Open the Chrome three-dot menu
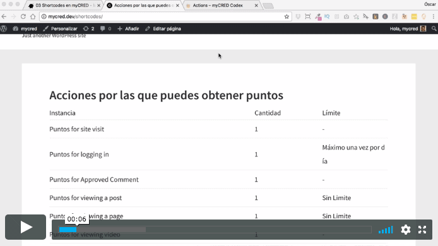438x246 pixels. point(434,17)
